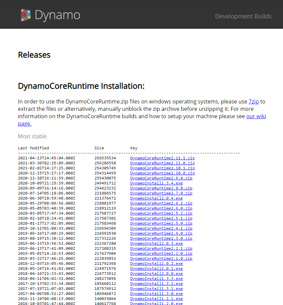The height and width of the screenshot is (305, 283).
Task: Download DynamoCoreRuntime2.5.0.zip
Action: (x=161, y=224)
